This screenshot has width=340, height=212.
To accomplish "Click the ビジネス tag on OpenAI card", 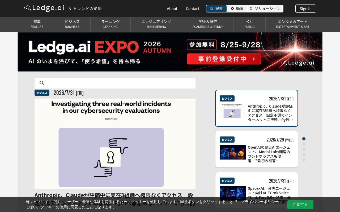I will click(227, 140).
